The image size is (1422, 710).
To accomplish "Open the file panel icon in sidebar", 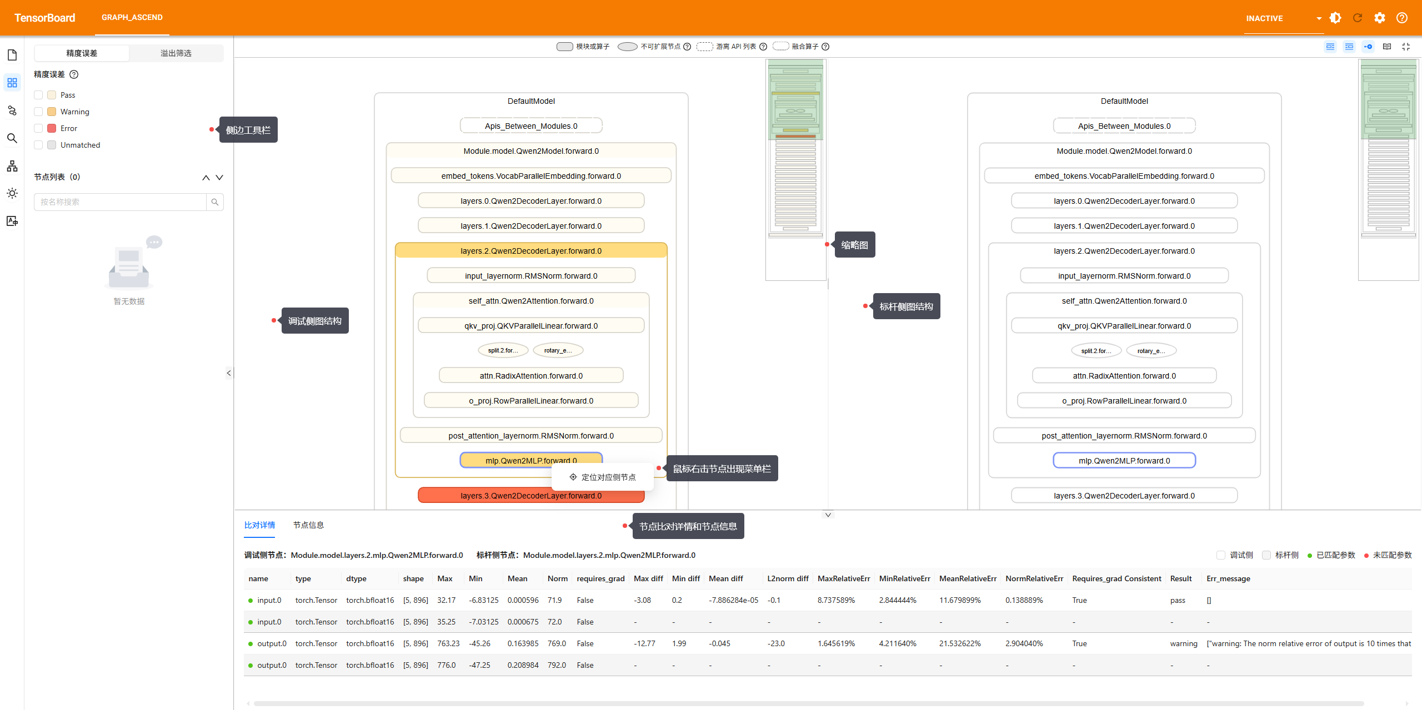I will coord(12,55).
